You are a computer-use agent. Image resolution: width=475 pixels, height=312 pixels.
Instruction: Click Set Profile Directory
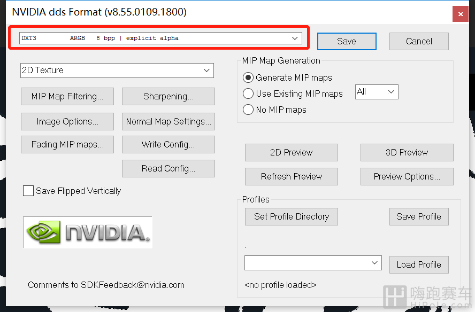292,217
